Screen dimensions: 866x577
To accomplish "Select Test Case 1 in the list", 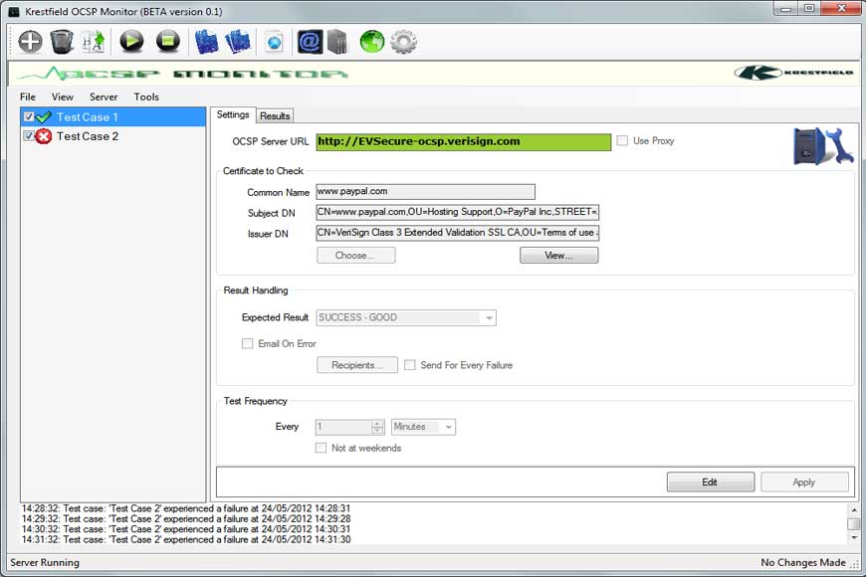I will click(x=112, y=117).
